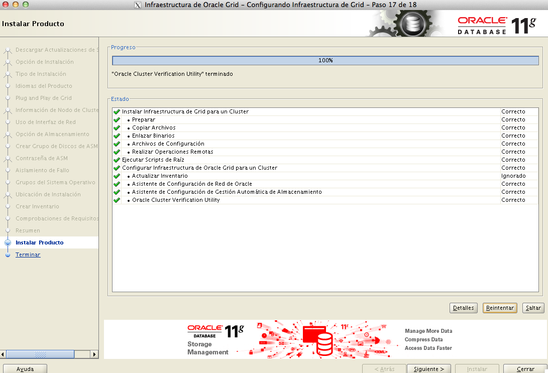Open the Detalles button

click(463, 308)
